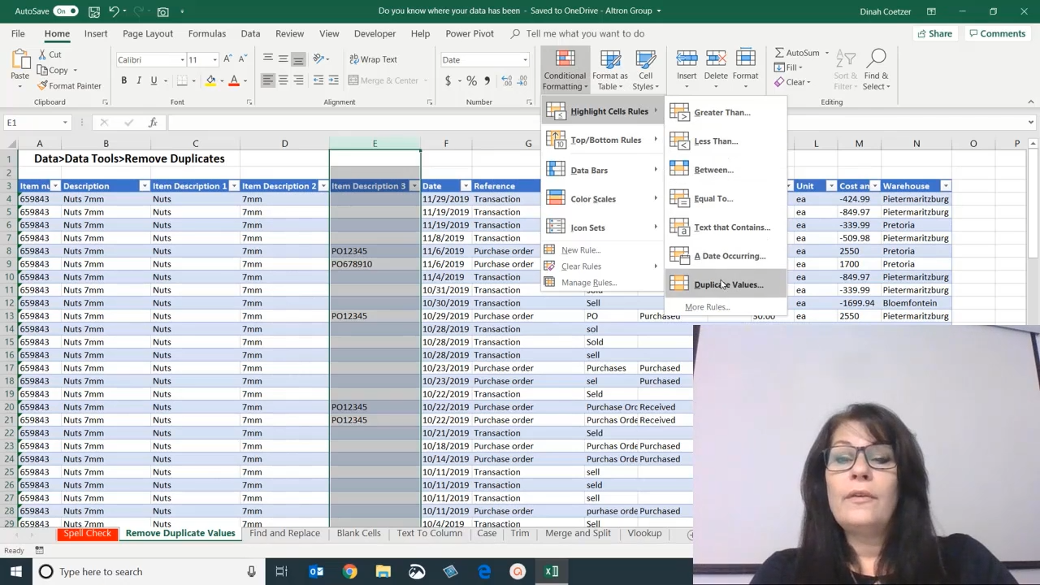Select column E header

[375, 144]
